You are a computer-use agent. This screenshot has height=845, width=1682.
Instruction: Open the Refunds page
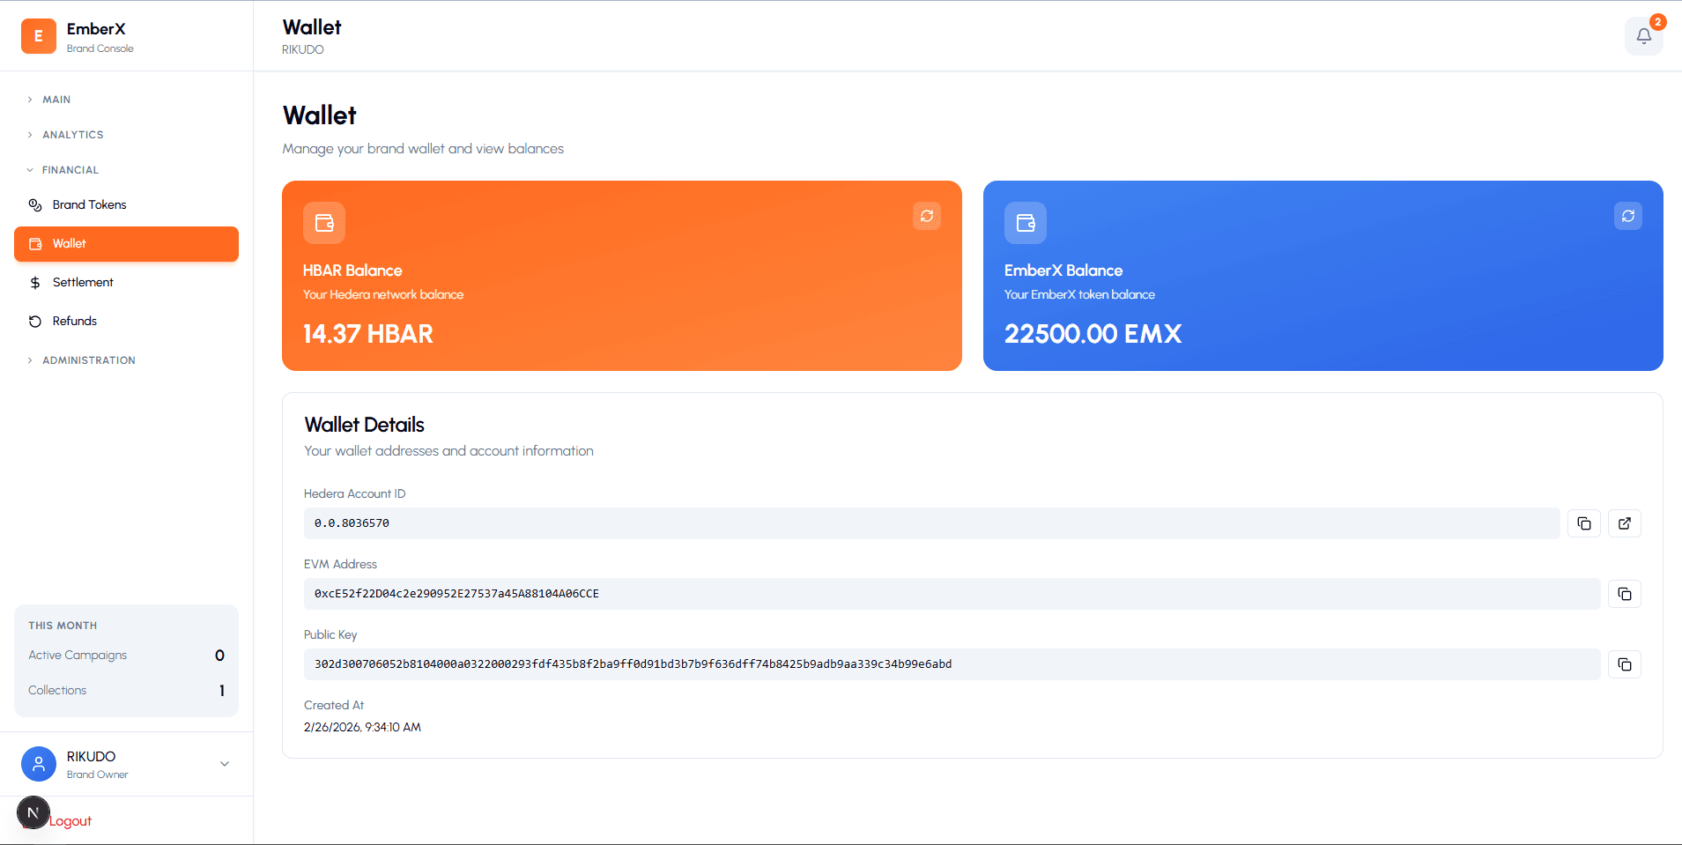point(74,321)
